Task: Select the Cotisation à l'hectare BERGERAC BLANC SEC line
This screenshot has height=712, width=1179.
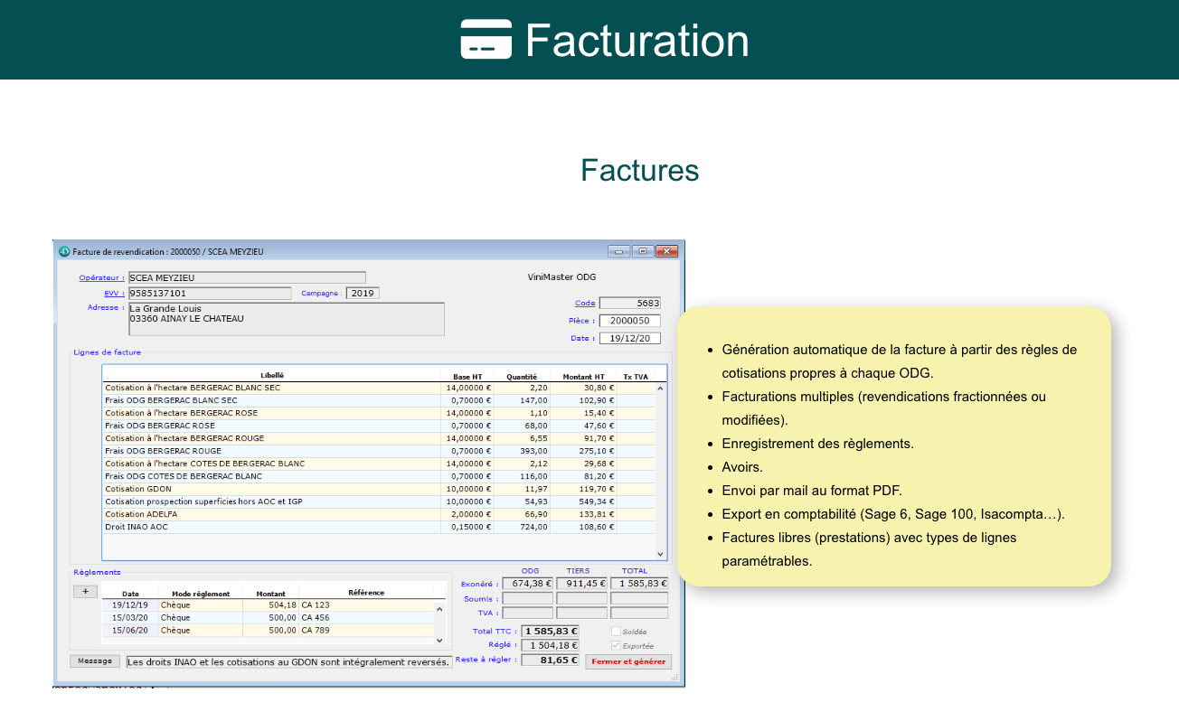Action: 379,388
